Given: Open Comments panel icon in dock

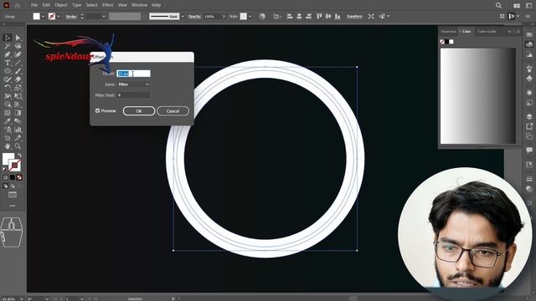Looking at the screenshot, I should (x=529, y=150).
